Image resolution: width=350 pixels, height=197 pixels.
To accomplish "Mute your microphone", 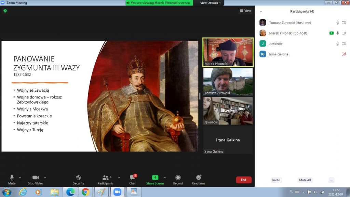I will point(12,179).
